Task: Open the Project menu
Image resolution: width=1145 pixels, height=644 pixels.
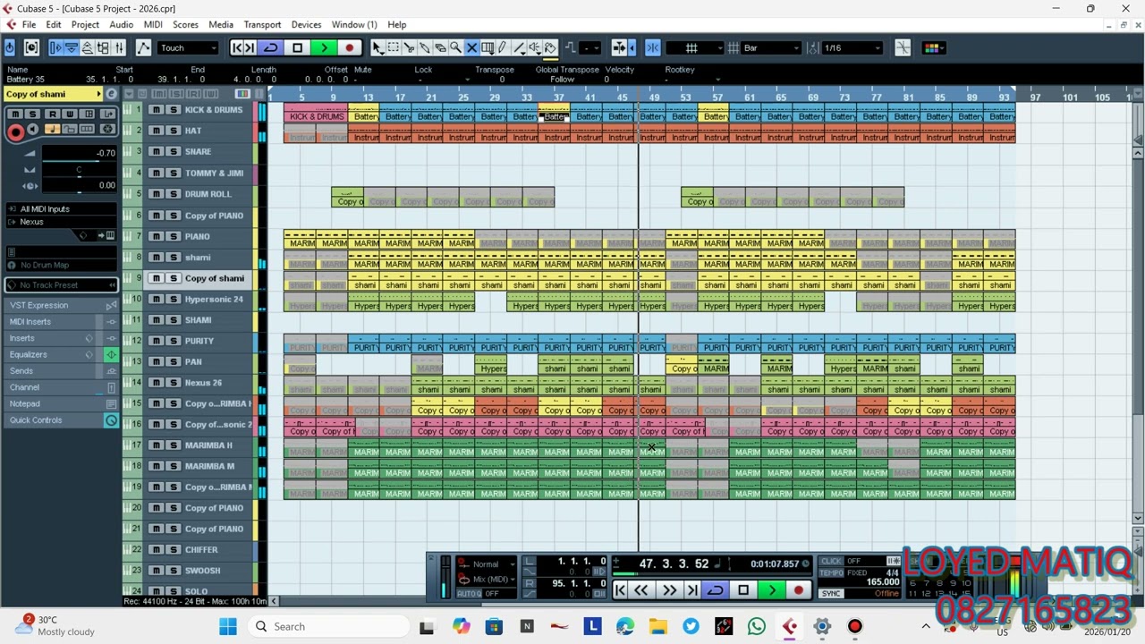Action: tap(85, 24)
